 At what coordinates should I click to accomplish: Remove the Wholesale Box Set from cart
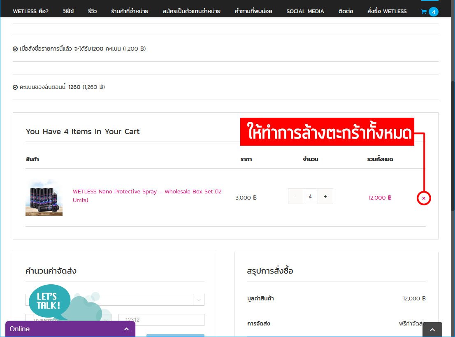pyautogui.click(x=424, y=198)
